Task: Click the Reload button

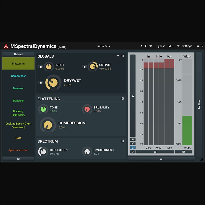Action: [x=18, y=54]
